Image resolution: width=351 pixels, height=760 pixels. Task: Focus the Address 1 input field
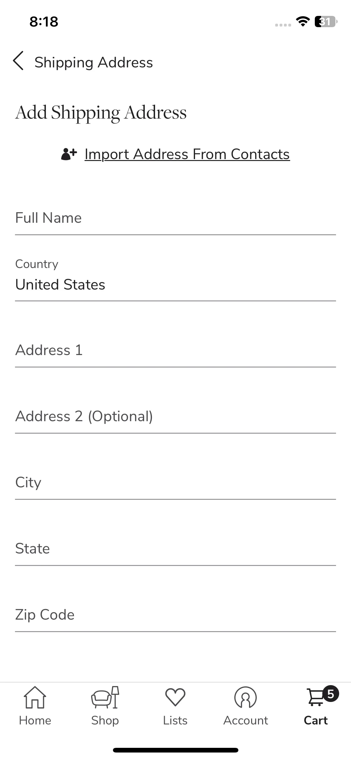point(175,351)
